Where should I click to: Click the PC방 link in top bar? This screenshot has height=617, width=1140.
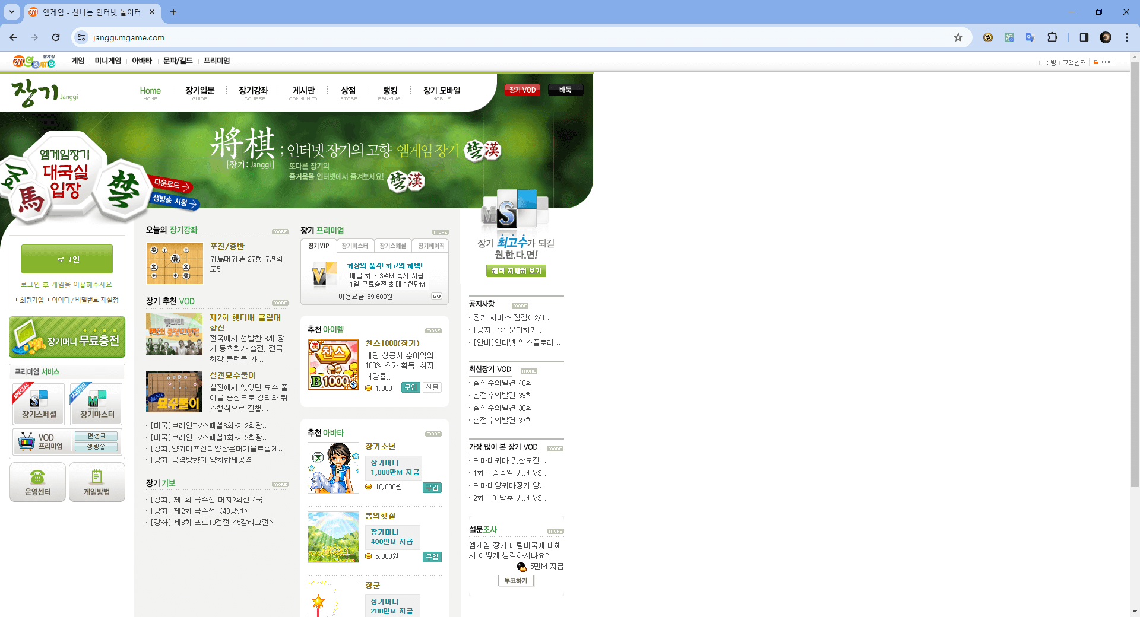click(x=1049, y=62)
